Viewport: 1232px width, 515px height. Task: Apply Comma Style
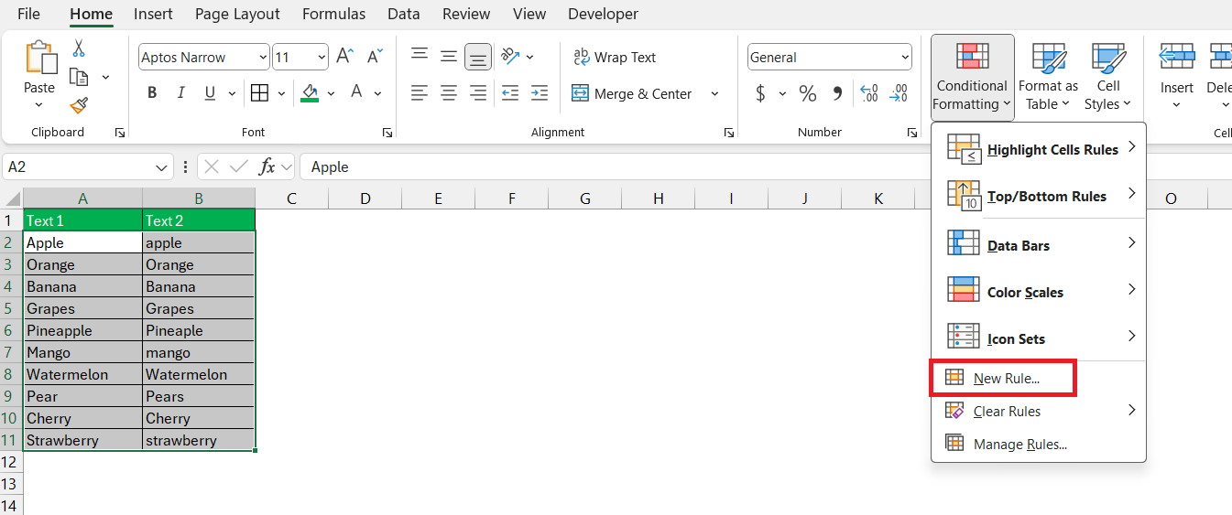click(x=836, y=93)
